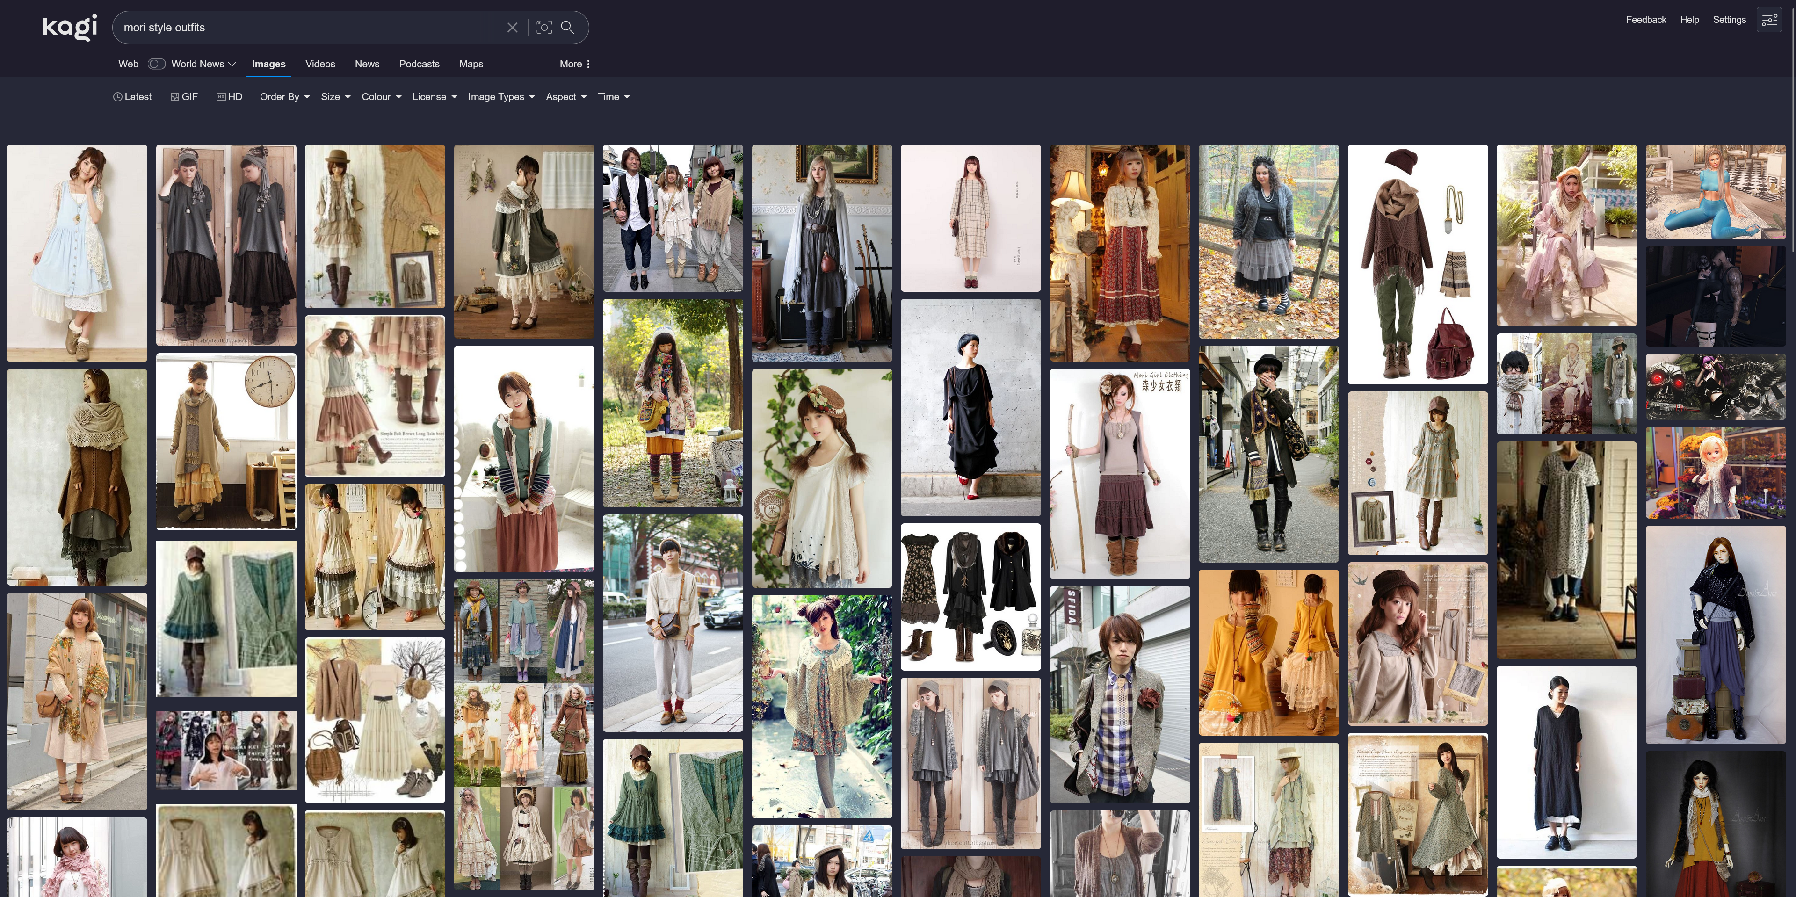Click the Feedback link
Image resolution: width=1796 pixels, height=897 pixels.
click(x=1645, y=20)
